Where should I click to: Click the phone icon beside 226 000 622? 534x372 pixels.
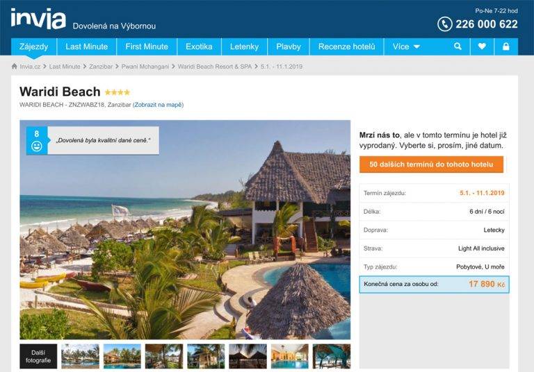(445, 24)
